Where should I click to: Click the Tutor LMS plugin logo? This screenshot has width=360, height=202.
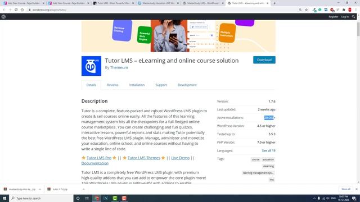click(x=91, y=66)
